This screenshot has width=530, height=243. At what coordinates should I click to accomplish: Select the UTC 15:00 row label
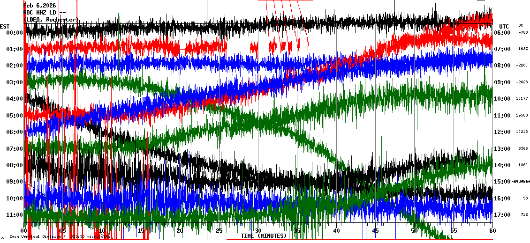502,182
